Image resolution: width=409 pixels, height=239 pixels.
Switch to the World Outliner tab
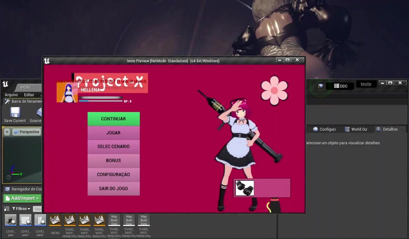[x=356, y=129]
